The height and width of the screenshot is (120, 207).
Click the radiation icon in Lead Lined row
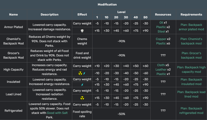(82, 98)
